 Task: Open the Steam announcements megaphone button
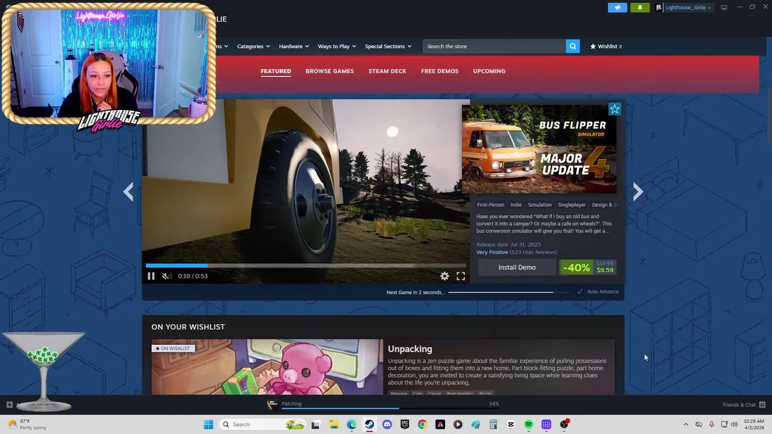coord(618,7)
